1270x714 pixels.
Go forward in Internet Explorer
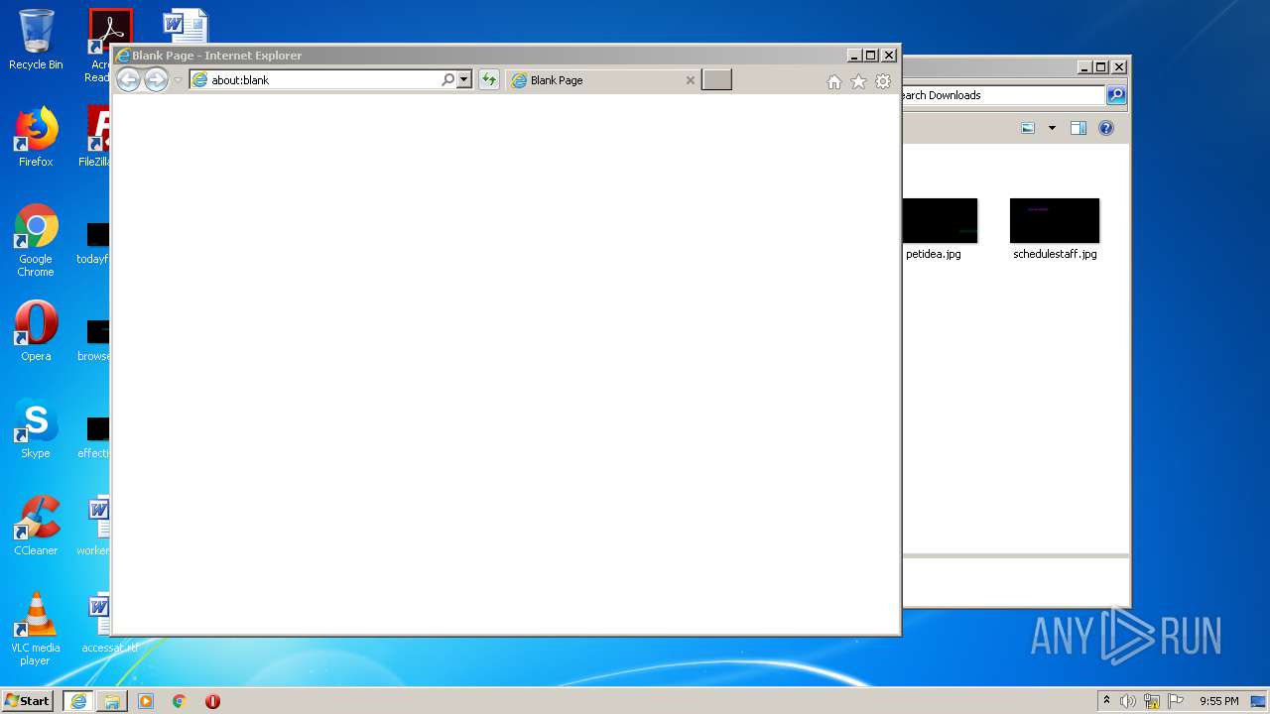[x=156, y=80]
